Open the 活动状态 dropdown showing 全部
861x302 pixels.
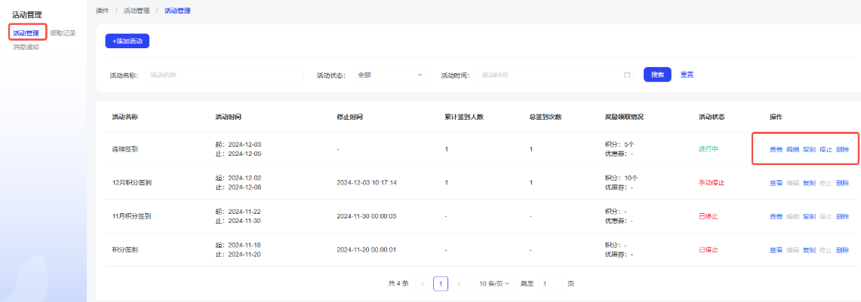point(389,75)
